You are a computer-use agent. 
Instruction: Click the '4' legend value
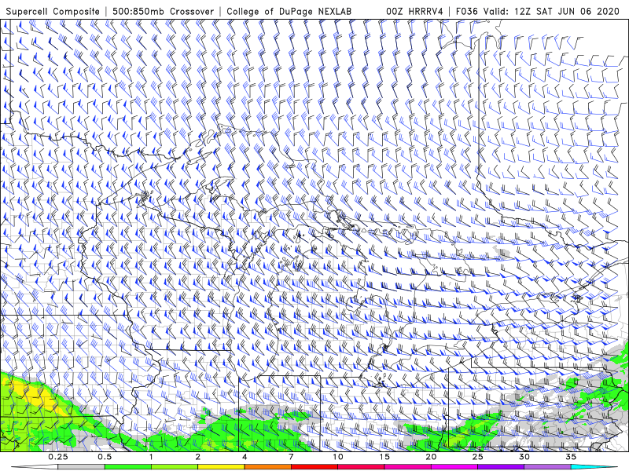[x=245, y=457]
